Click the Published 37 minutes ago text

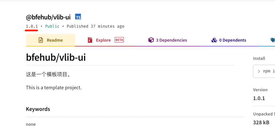(x=95, y=26)
